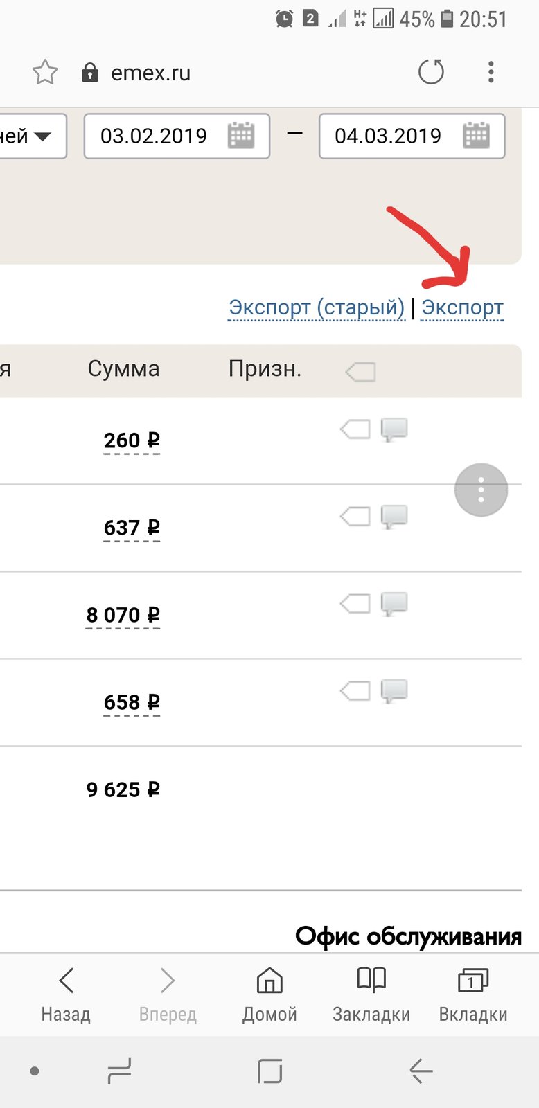Tap the bookmark star icon
The height and width of the screenshot is (1108, 539).
tap(45, 72)
